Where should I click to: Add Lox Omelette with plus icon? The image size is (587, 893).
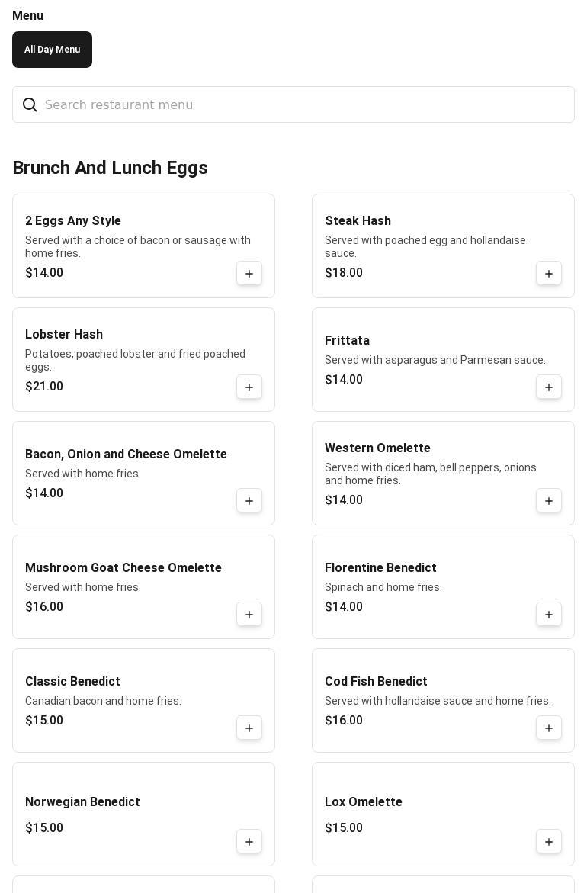548,842
